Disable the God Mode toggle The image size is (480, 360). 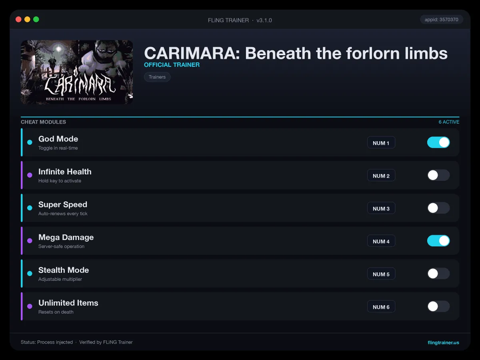point(438,142)
